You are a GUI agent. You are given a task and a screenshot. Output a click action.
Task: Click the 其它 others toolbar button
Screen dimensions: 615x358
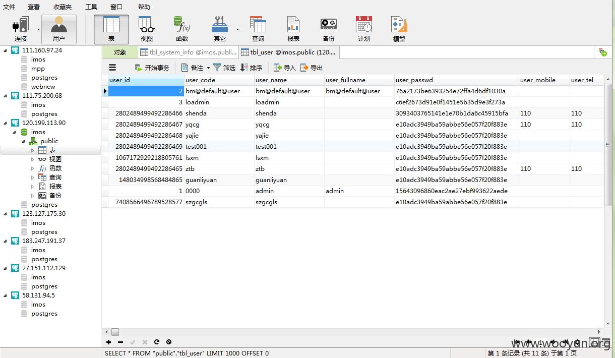click(x=220, y=29)
